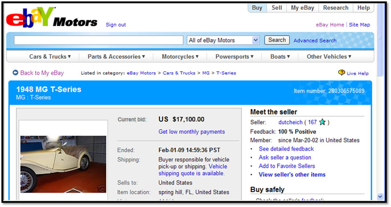Image resolution: width=391 pixels, height=207 pixels.
Task: Click the spring hill, FL location text
Action: pos(194,192)
